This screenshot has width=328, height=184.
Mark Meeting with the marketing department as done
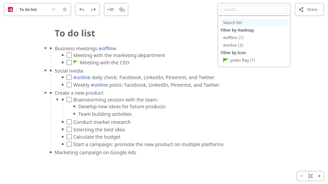tap(69, 55)
